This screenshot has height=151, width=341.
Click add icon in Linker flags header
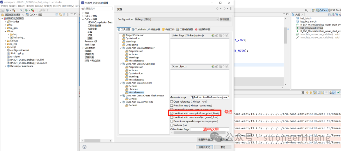[213, 35]
